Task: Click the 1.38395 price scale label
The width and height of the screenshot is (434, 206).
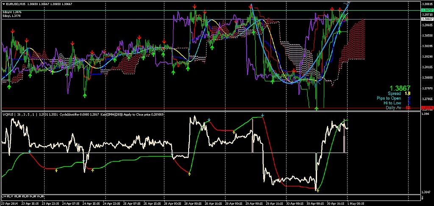Action: (x=426, y=46)
